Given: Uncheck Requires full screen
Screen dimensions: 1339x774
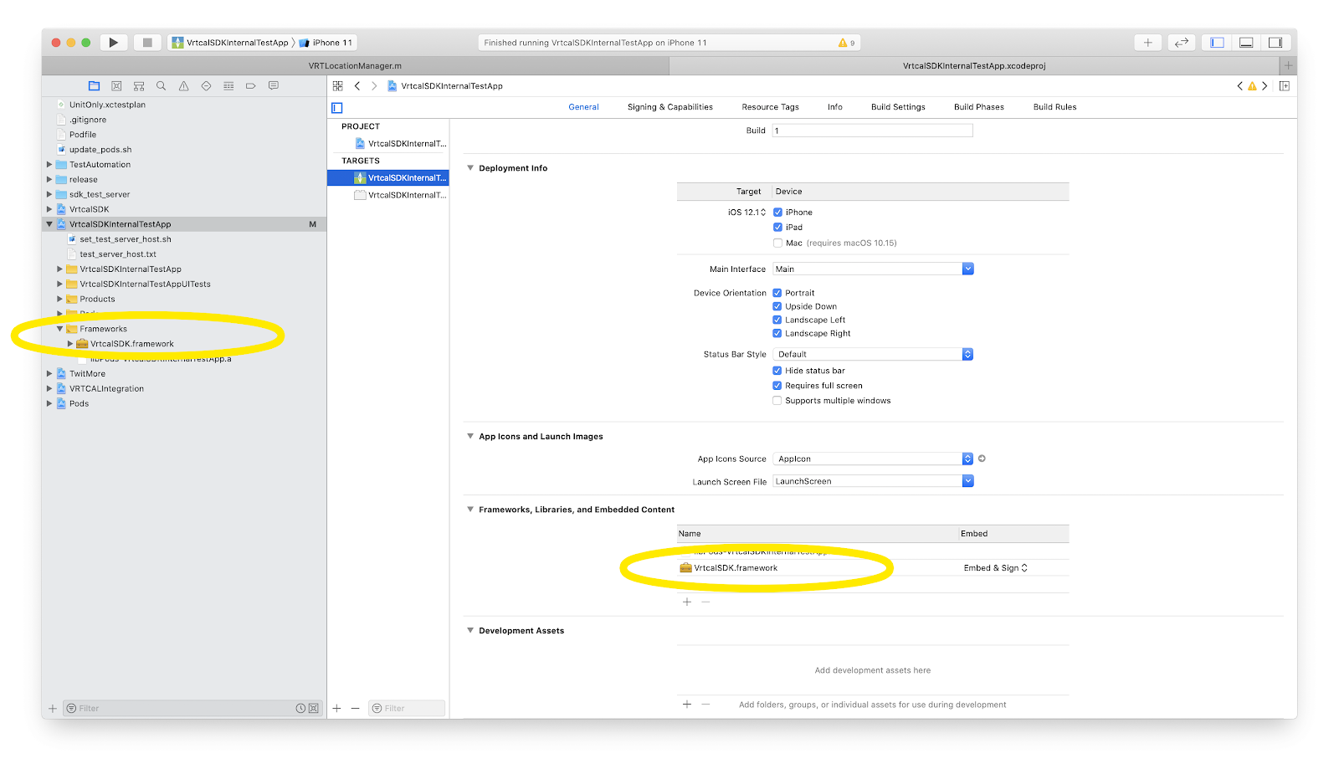Looking at the screenshot, I should [777, 386].
